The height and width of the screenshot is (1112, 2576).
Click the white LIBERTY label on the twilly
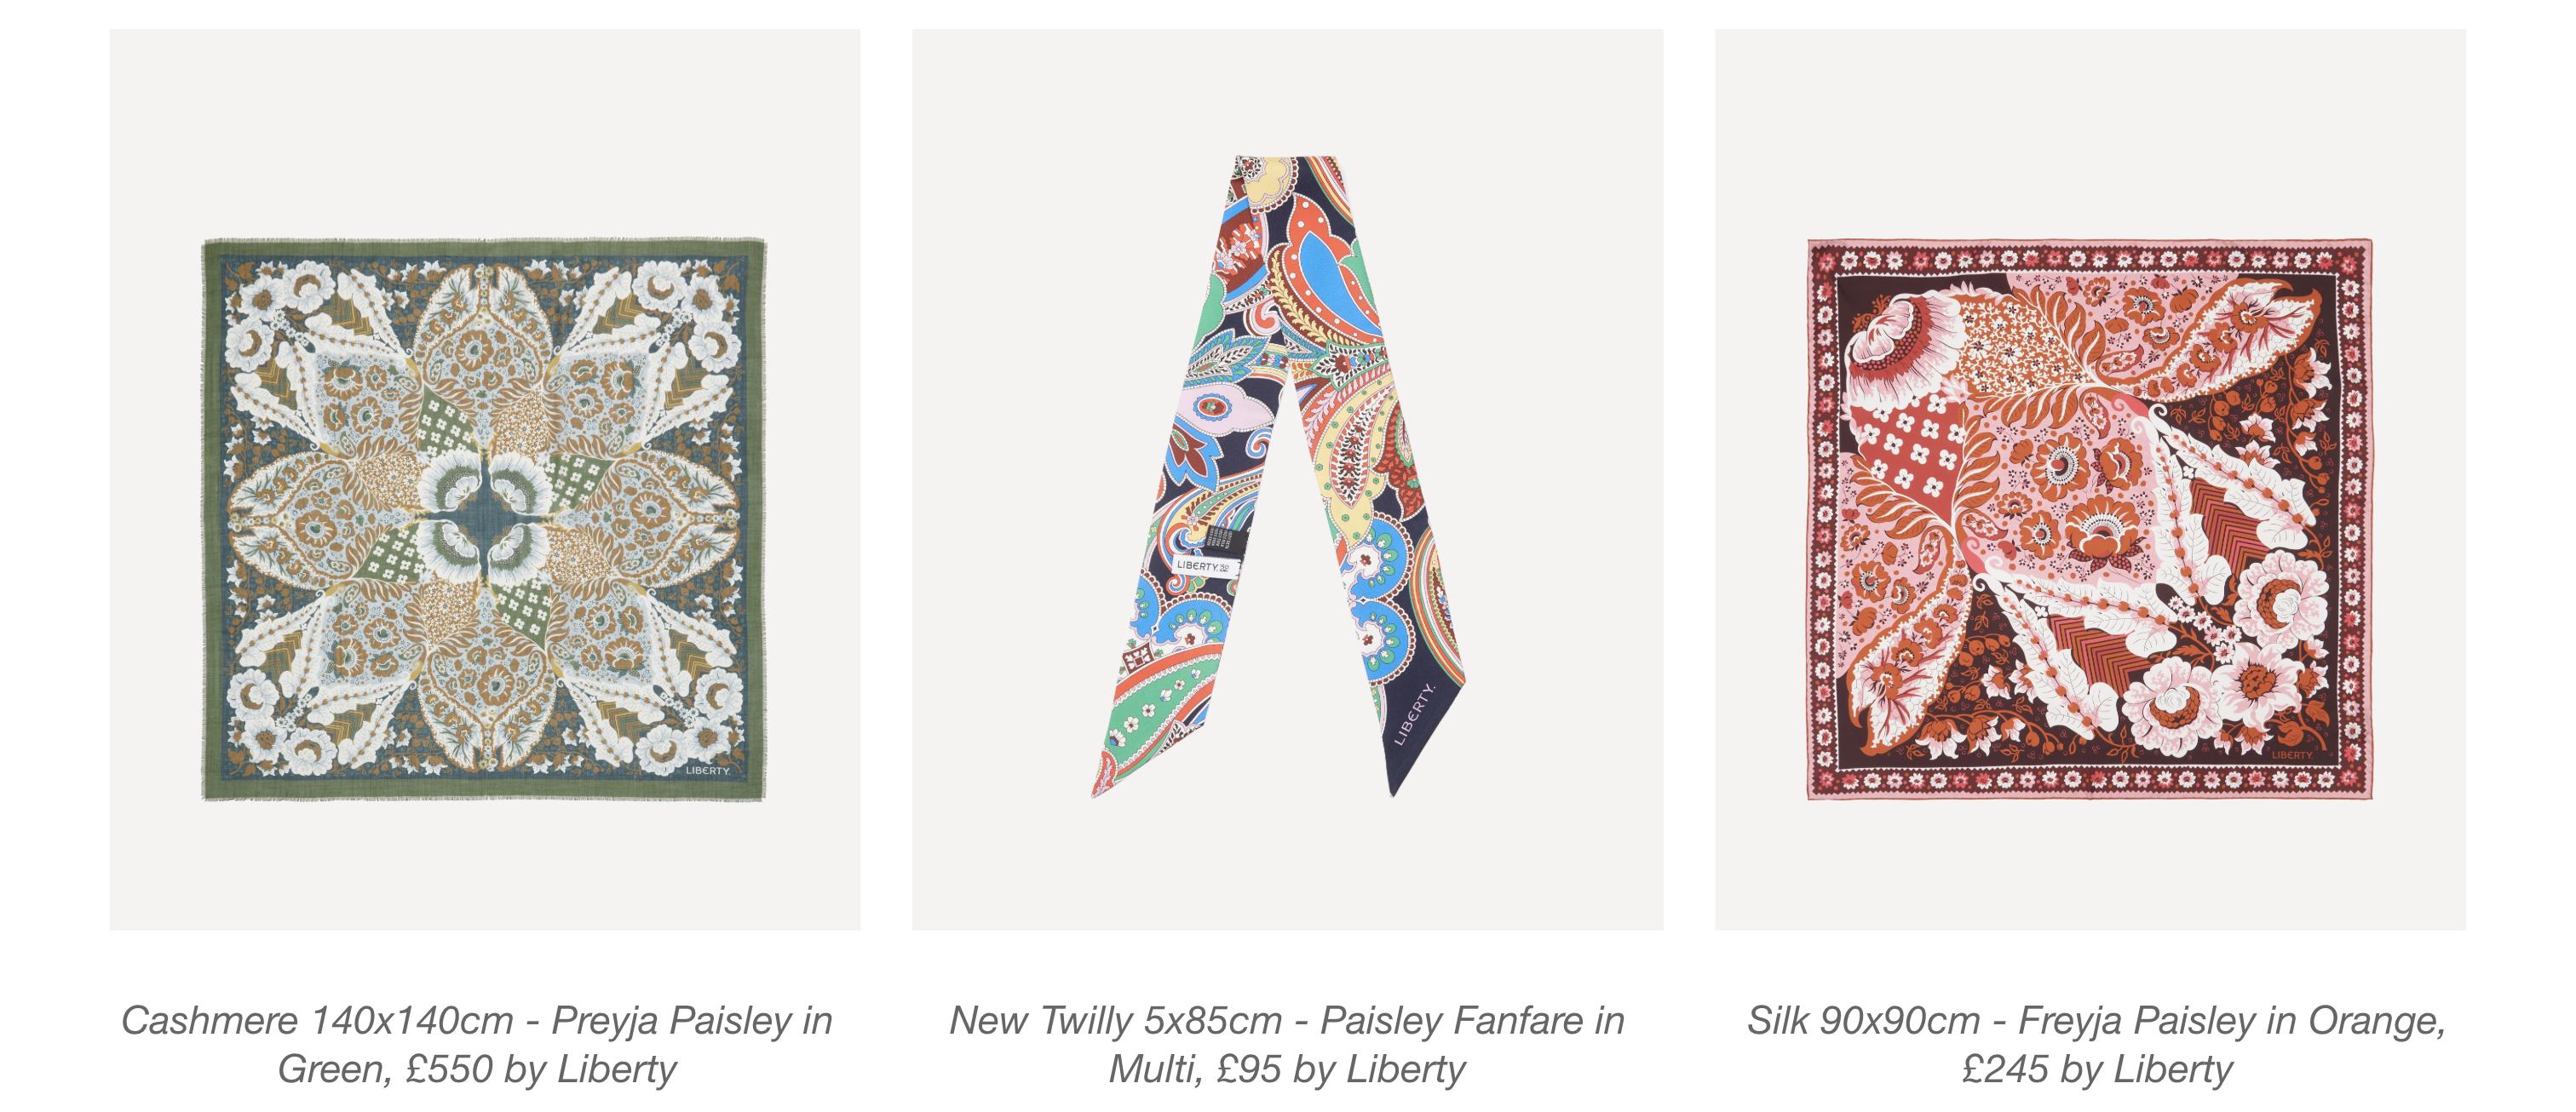point(1207,565)
